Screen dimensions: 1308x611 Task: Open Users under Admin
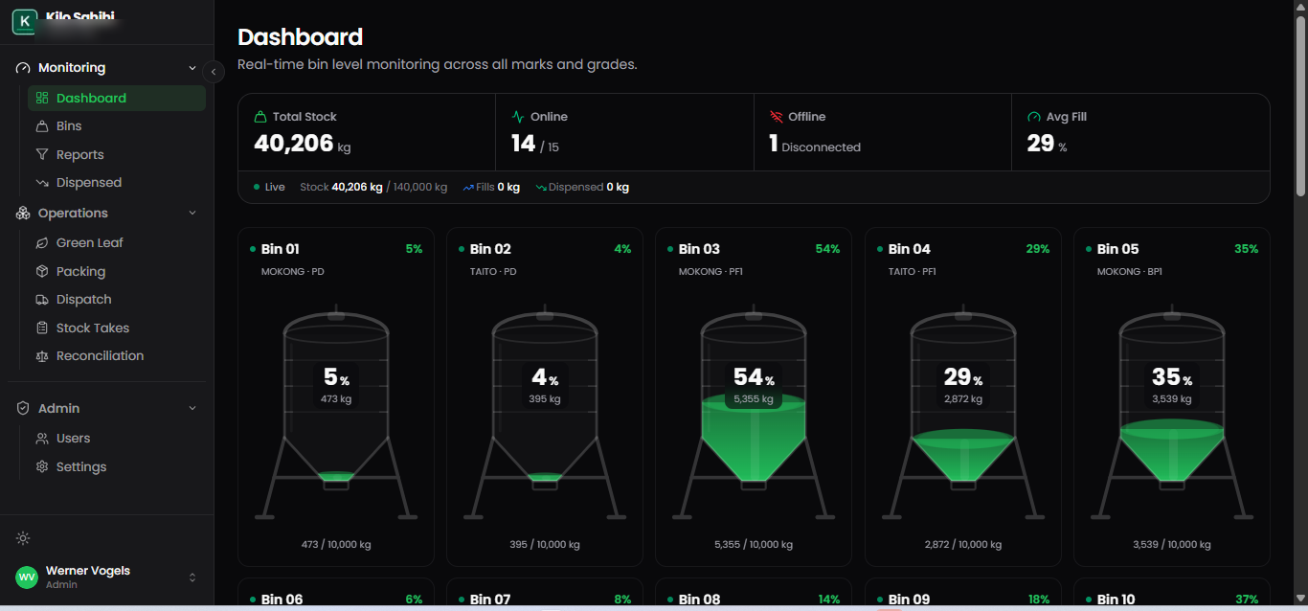(117, 439)
